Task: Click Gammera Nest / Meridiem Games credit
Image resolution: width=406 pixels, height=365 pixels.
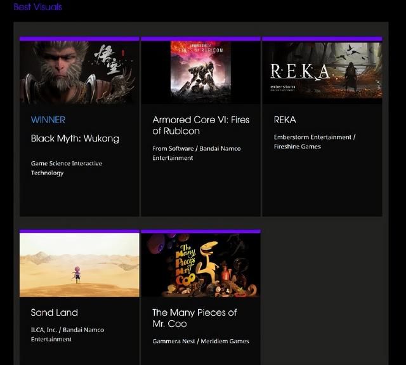Action: (200, 342)
